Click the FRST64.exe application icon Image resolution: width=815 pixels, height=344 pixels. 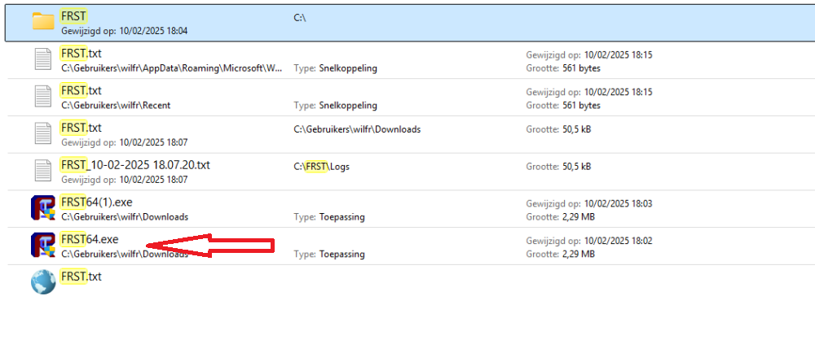click(43, 246)
